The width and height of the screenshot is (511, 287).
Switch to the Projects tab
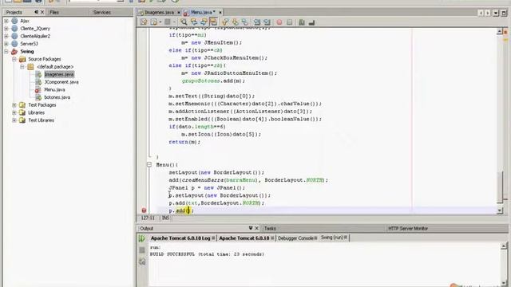[14, 13]
